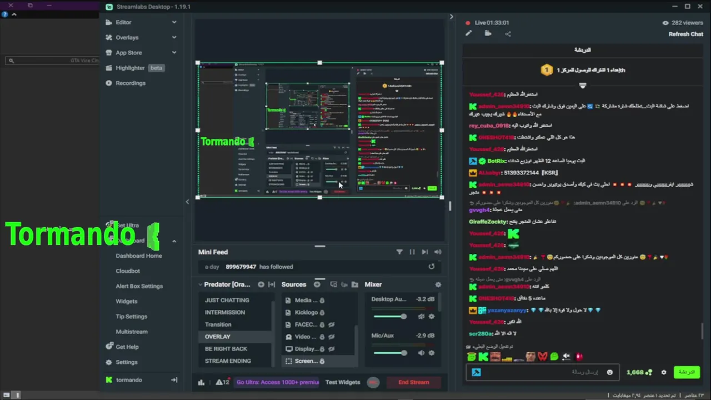The width and height of the screenshot is (711, 400).
Task: Select the Kicklogo source row
Action: click(318, 312)
